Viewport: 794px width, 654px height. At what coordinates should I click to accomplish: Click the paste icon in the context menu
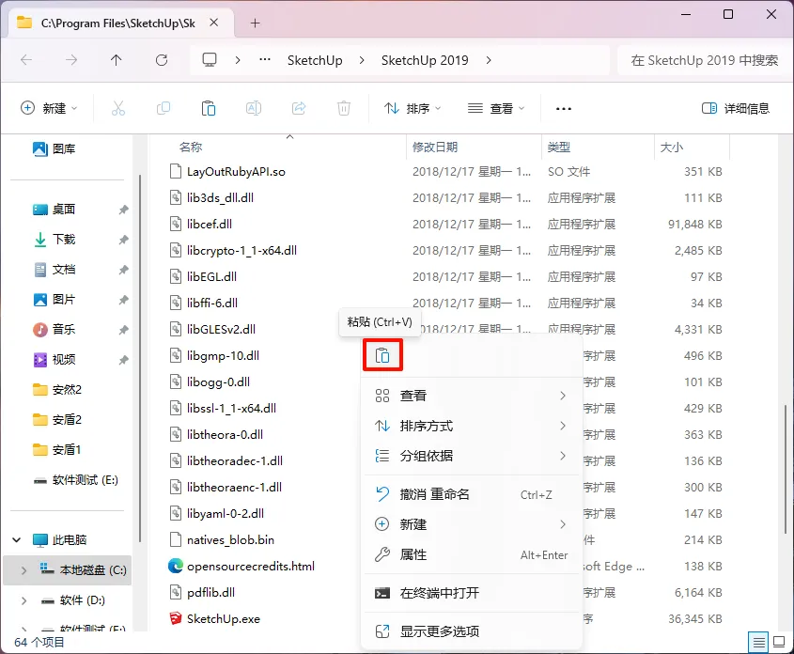[382, 355]
